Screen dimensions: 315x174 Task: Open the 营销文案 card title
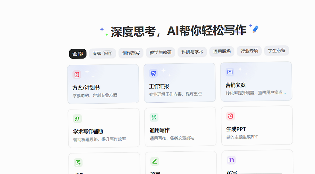tap(235, 85)
